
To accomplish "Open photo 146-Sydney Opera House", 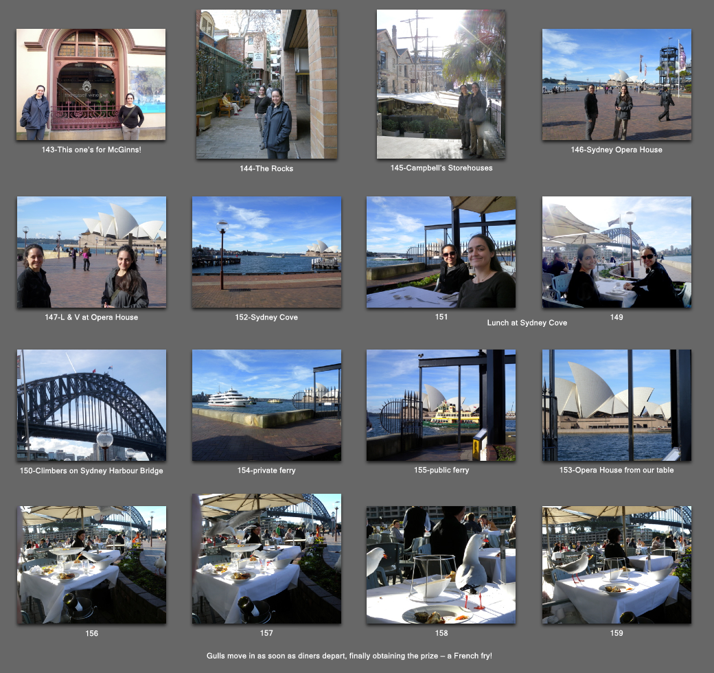I will coord(617,84).
